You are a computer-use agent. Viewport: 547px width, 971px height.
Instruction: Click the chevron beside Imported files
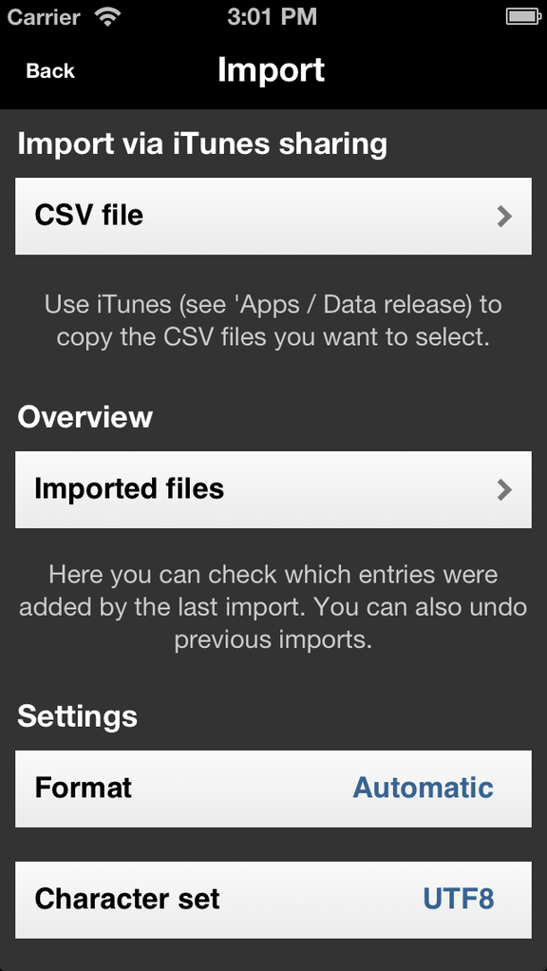click(x=504, y=490)
